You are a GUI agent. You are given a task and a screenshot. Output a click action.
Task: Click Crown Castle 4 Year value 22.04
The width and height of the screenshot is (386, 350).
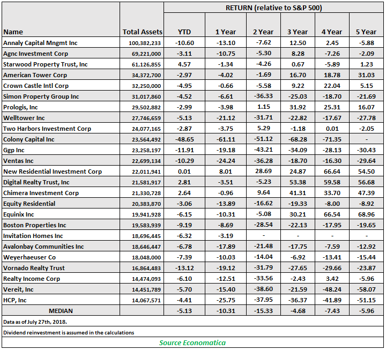(x=332, y=86)
